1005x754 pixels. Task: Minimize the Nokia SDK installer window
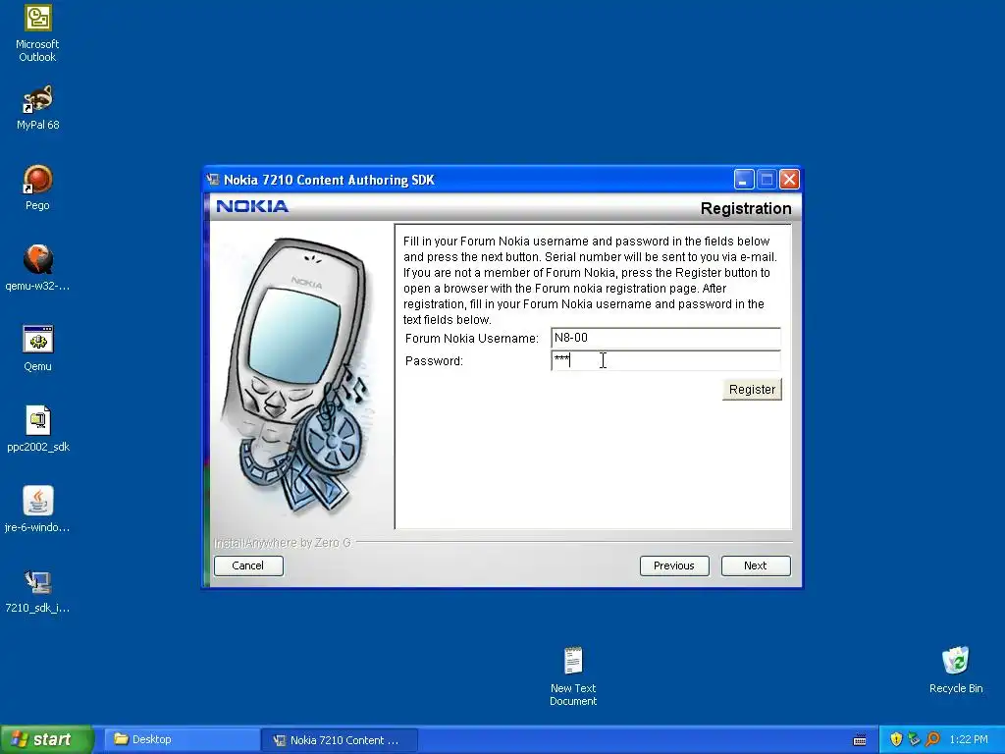pos(744,180)
